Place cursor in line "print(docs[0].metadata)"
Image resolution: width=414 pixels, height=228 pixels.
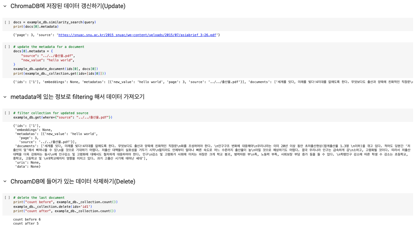36,27
